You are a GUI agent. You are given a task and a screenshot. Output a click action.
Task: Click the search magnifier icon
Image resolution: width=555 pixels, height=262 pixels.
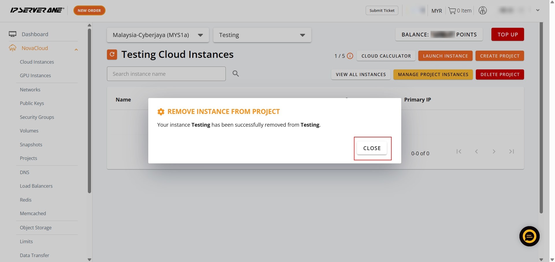click(x=236, y=74)
